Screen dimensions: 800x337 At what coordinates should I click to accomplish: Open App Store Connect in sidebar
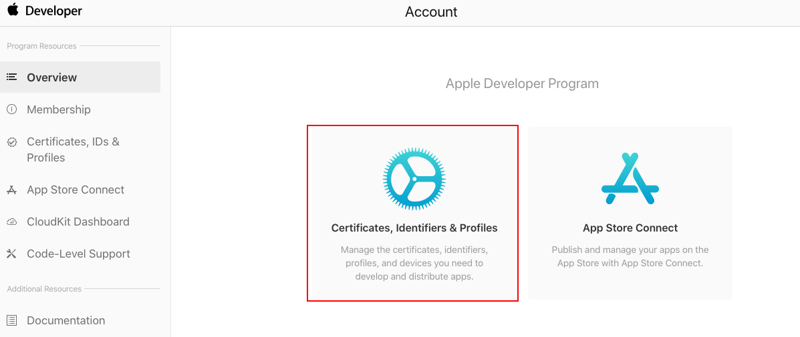[76, 190]
